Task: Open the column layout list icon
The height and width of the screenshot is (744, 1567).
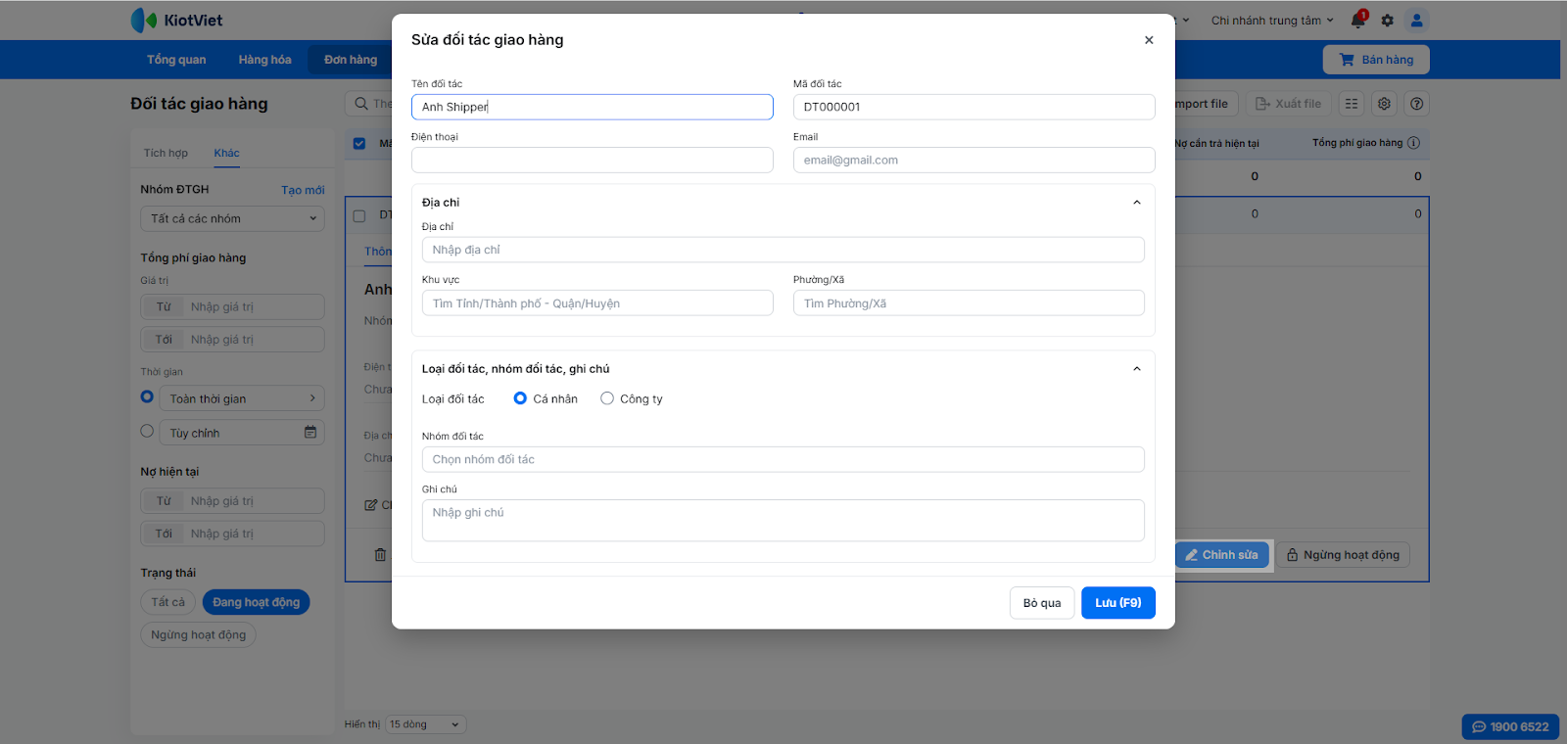Action: [x=1352, y=104]
